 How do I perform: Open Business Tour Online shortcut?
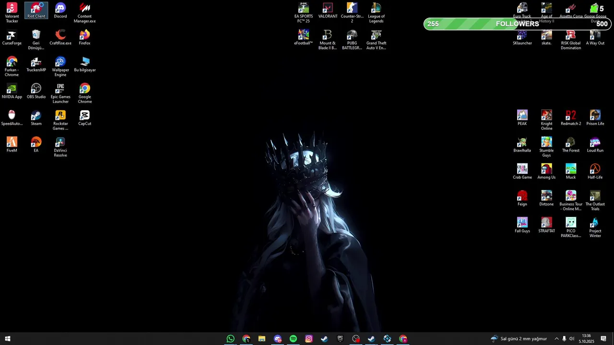(x=571, y=201)
